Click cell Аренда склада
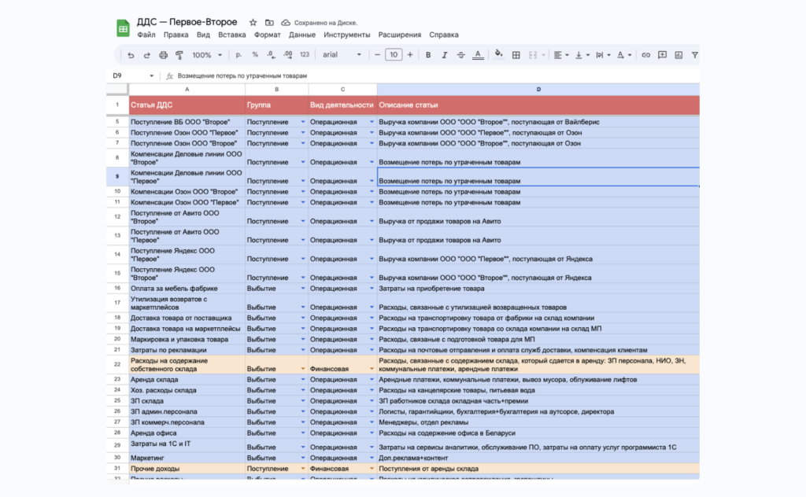Image resolution: width=806 pixels, height=497 pixels. [x=187, y=379]
